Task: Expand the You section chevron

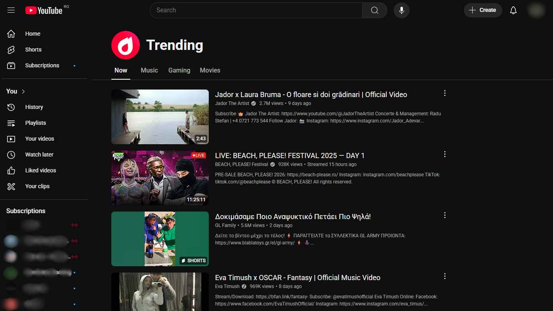Action: (23, 92)
